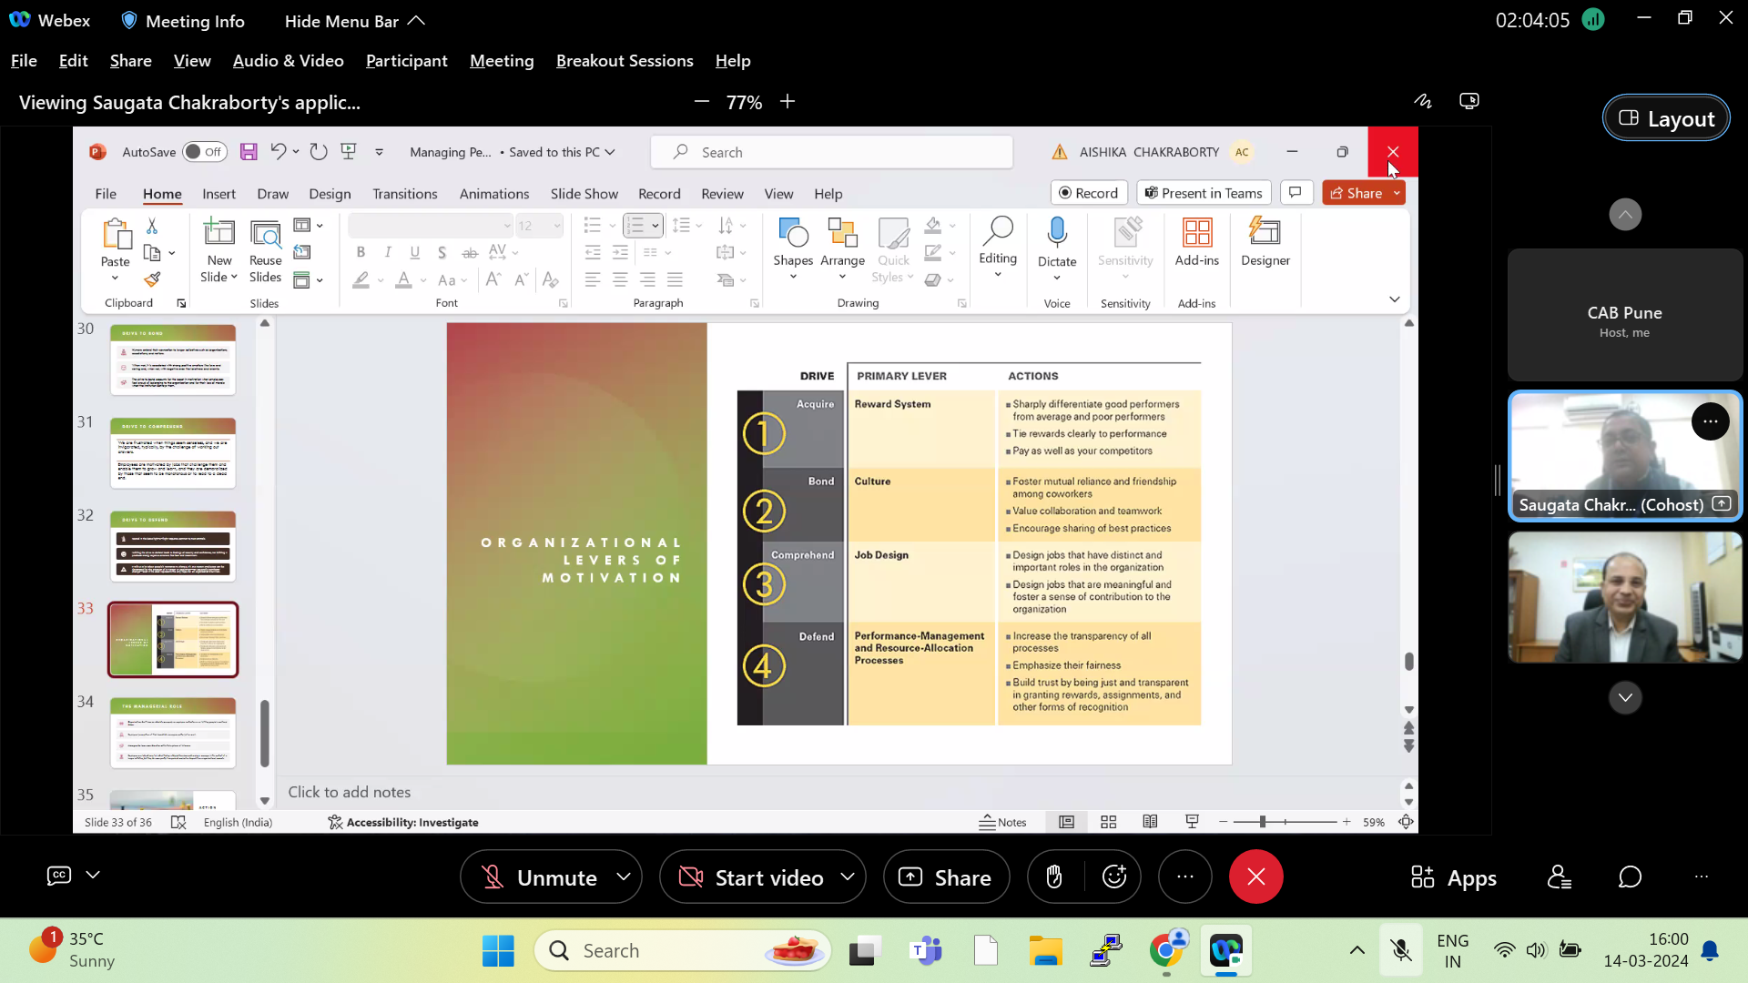Toggle the Hide Menu Bar control

point(354,21)
